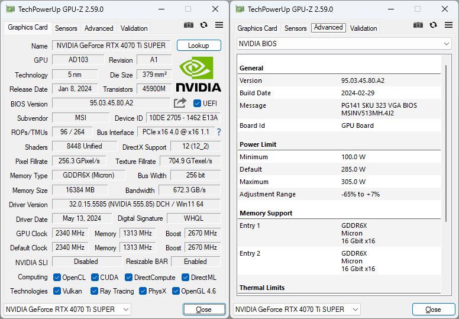Click the Minimum power limit 100.0 W
Viewport: 459px width, 319px height.
(353, 157)
